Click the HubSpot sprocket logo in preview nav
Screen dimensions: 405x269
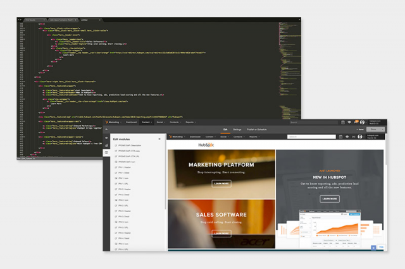170,136
